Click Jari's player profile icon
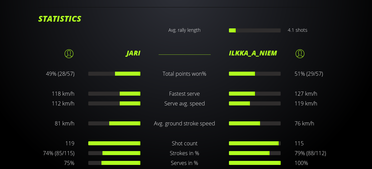The width and height of the screenshot is (372, 169). coord(69,53)
